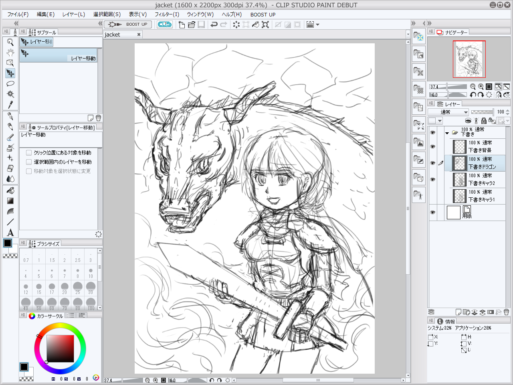Select the Text tool
The image size is (513, 385).
[10, 233]
